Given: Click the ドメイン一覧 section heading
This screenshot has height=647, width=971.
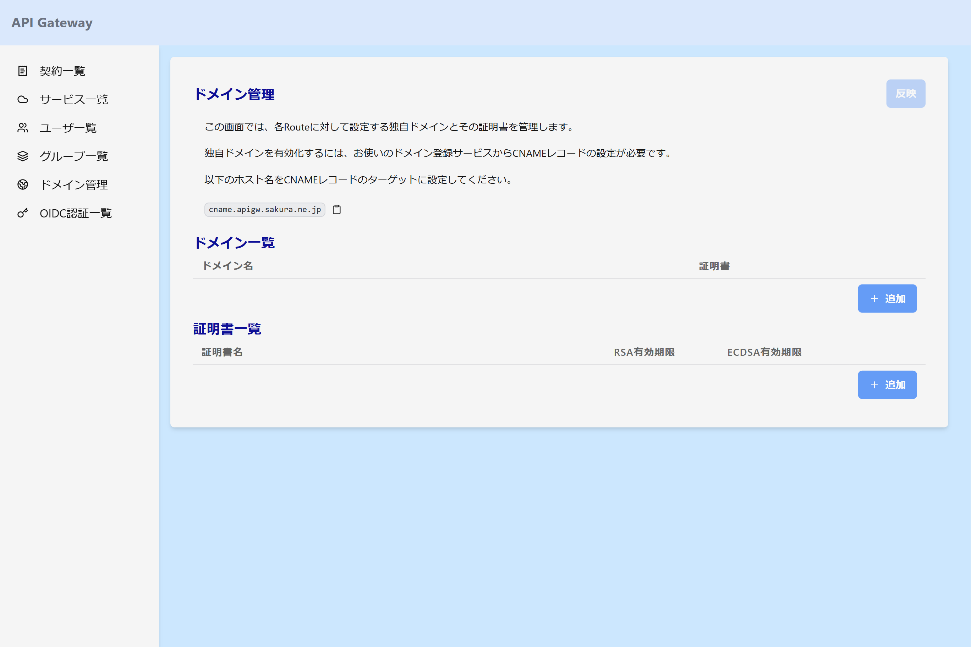Looking at the screenshot, I should click(x=235, y=243).
